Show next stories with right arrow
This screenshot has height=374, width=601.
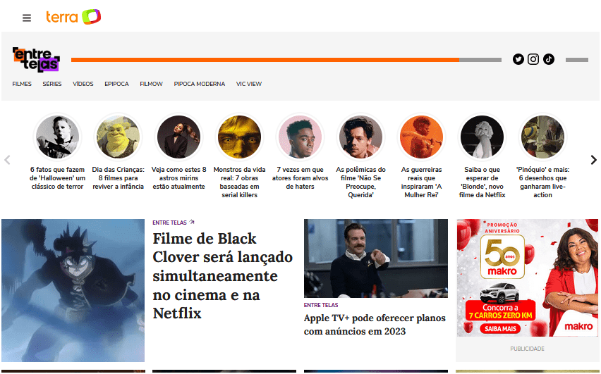(x=593, y=160)
